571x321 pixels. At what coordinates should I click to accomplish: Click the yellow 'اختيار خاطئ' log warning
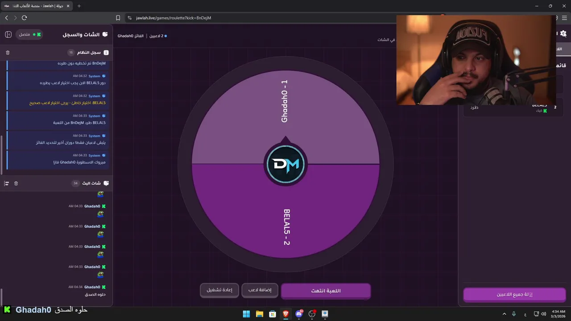coord(67,103)
